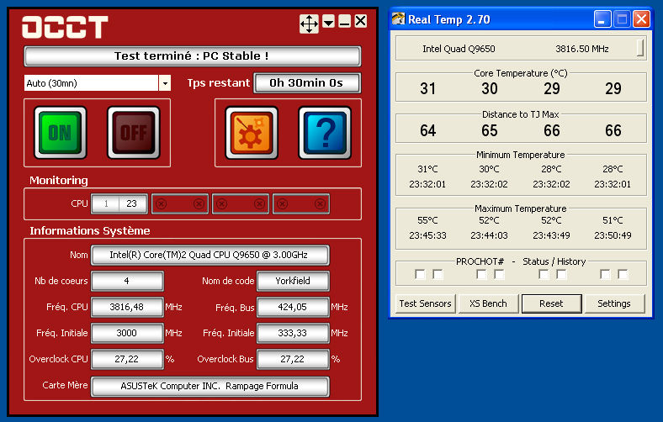Click the OCCT logo

point(65,27)
